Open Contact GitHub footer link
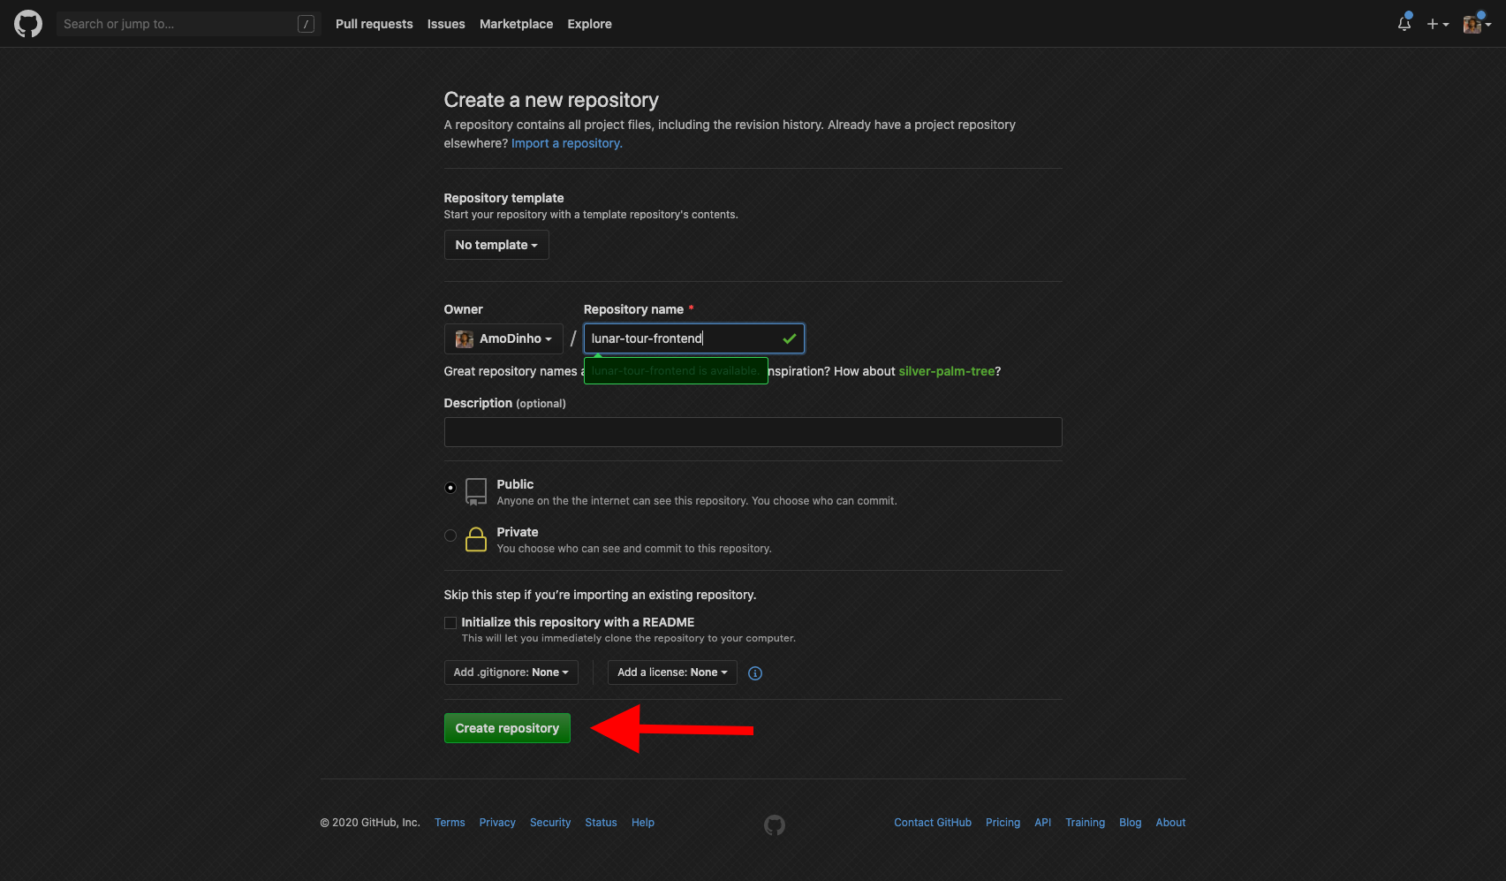The image size is (1506, 881). [x=933, y=823]
